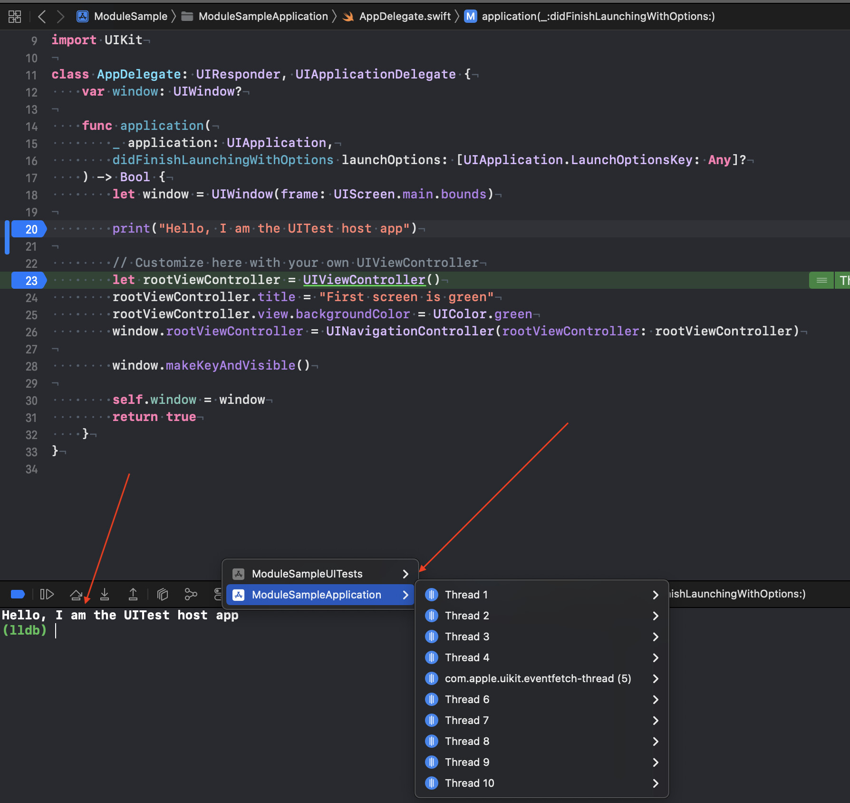The height and width of the screenshot is (803, 850).
Task: Open the Debug View Hierarchy tool
Action: tap(163, 594)
